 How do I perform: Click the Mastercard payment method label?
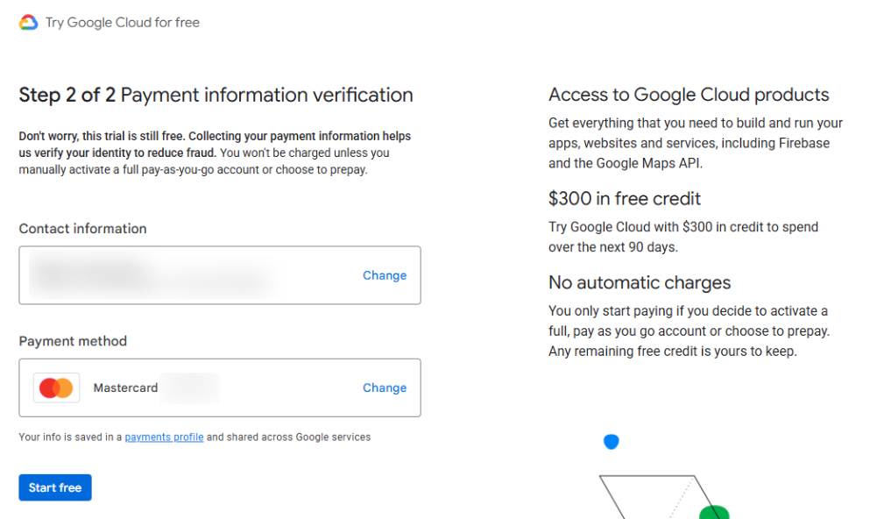click(x=126, y=387)
